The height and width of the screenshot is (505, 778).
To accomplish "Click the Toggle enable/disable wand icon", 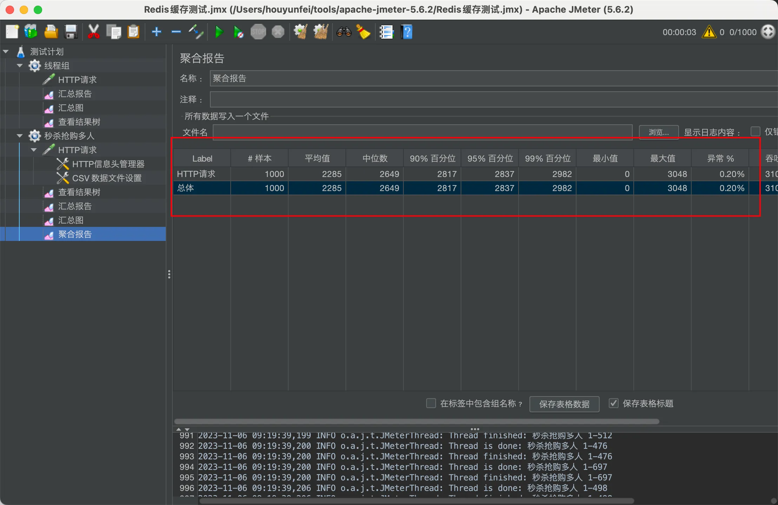I will point(196,32).
